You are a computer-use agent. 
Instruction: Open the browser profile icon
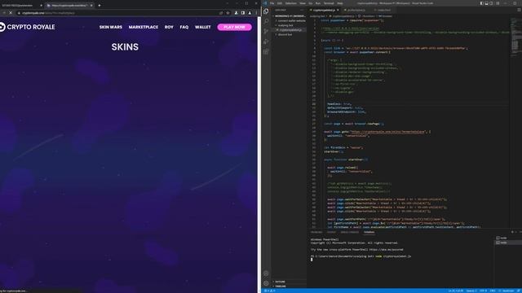tap(250, 13)
